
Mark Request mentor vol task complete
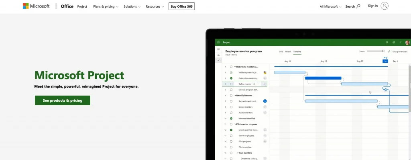click(231, 101)
